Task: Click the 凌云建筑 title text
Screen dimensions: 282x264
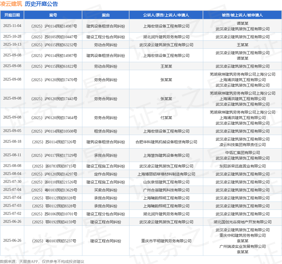Action: click(11, 4)
